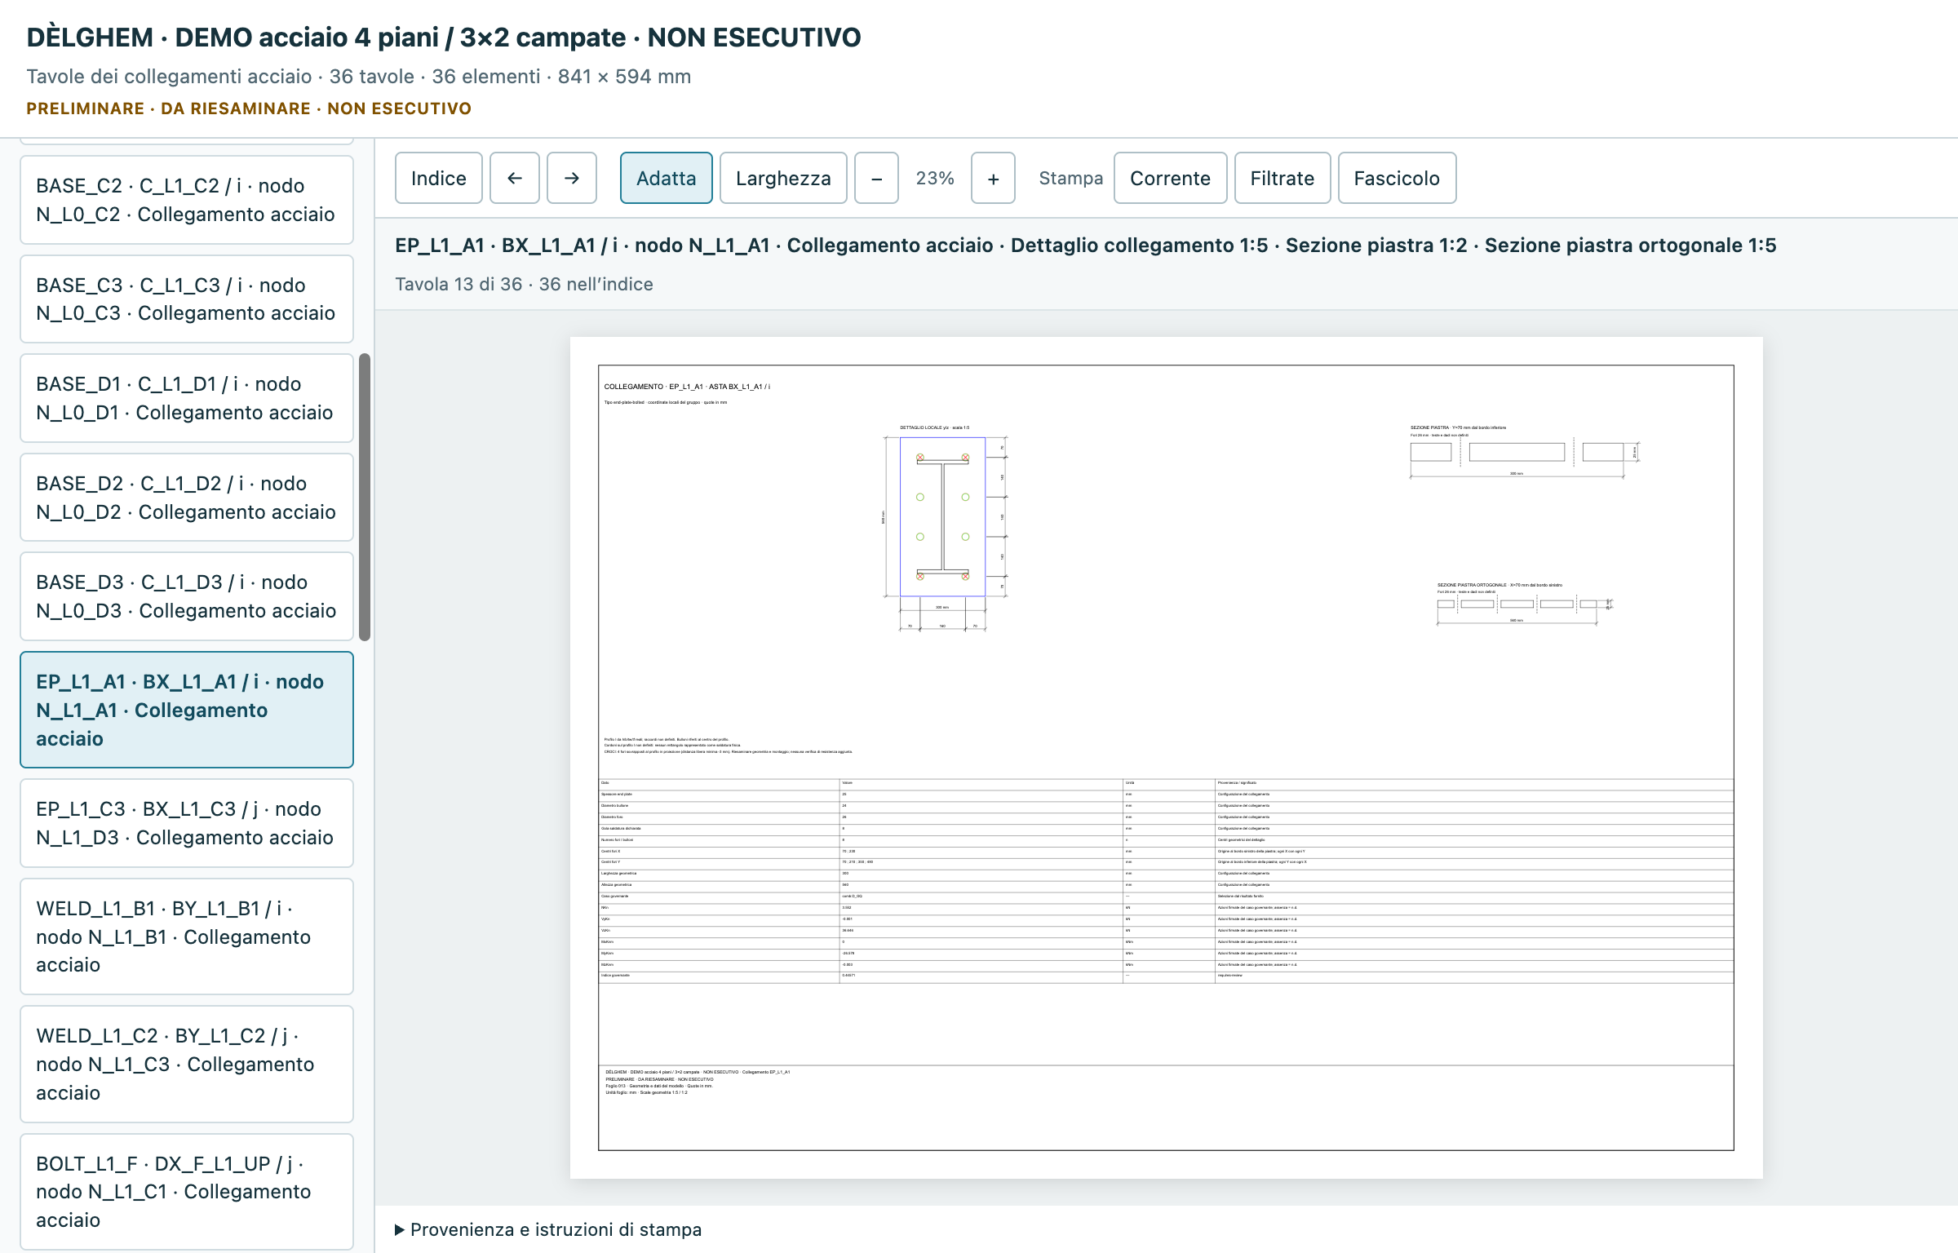Click the PRELIMINARE · DA RIESAMINARE status line

(249, 108)
